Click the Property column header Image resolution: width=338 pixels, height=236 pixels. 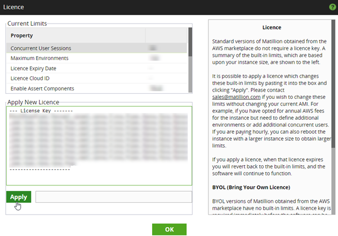coord(76,35)
